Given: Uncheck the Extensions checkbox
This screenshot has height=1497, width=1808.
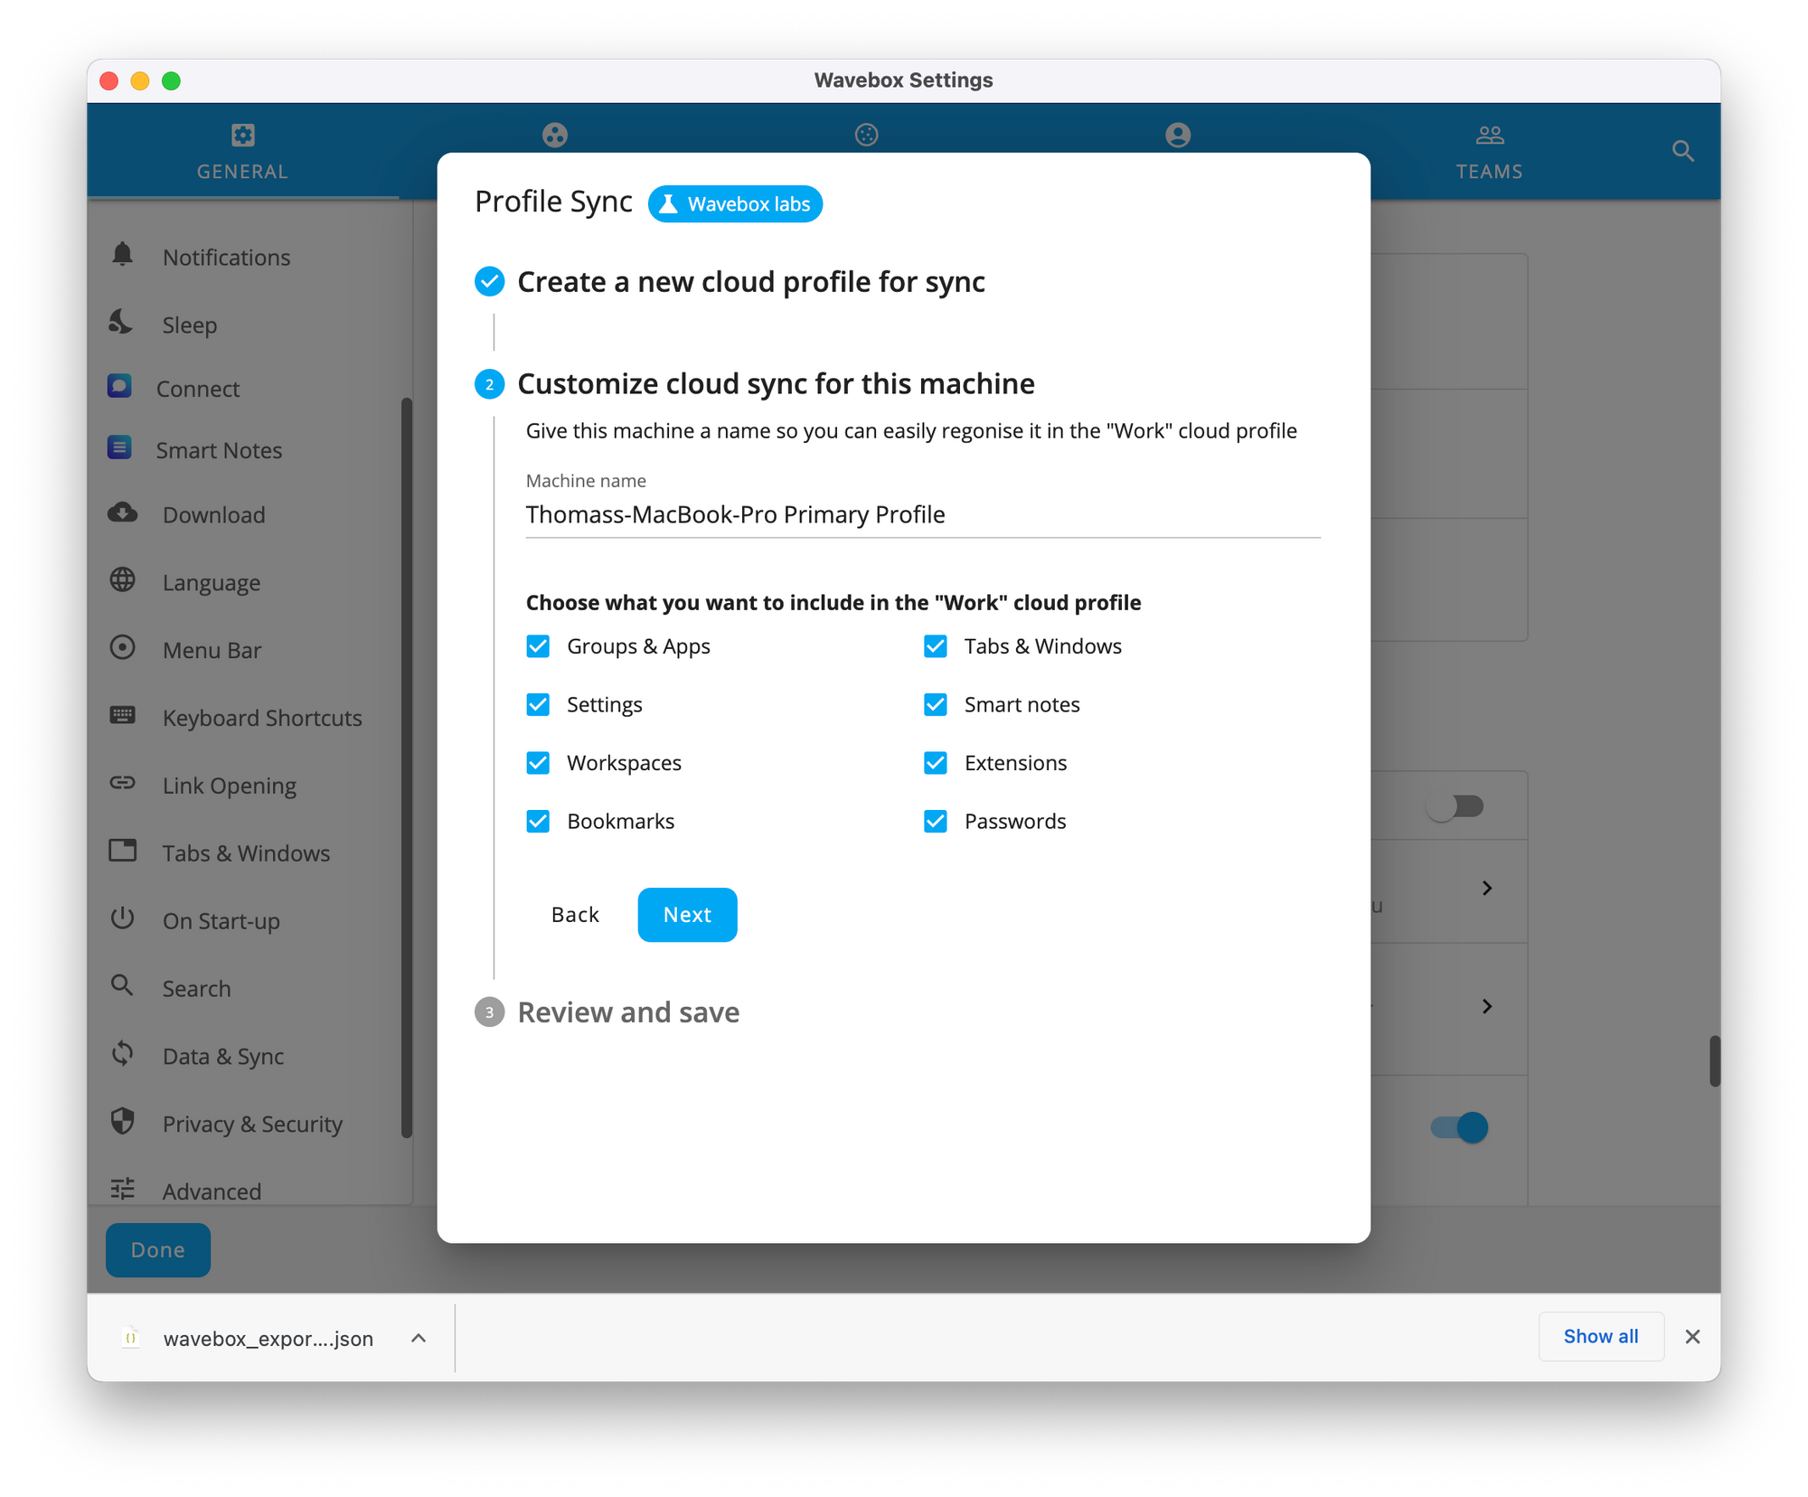Looking at the screenshot, I should point(936,763).
